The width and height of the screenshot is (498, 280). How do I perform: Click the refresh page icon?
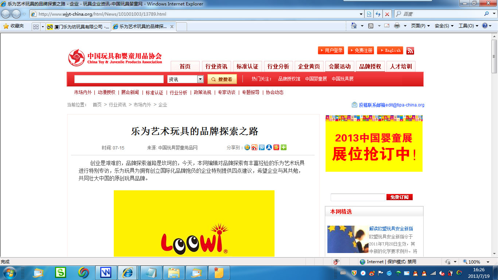point(378,14)
